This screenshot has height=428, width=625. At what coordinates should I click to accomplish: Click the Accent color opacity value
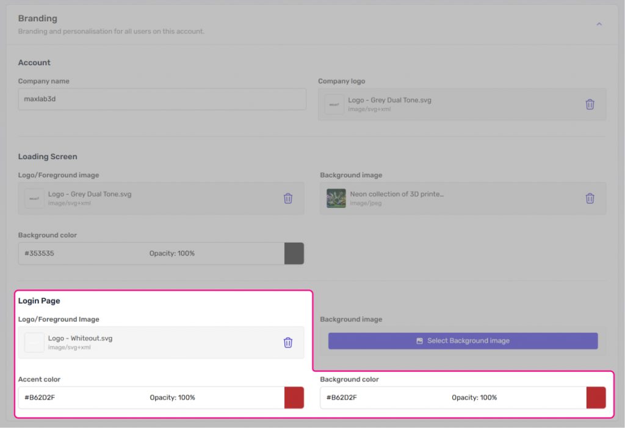[x=173, y=398]
